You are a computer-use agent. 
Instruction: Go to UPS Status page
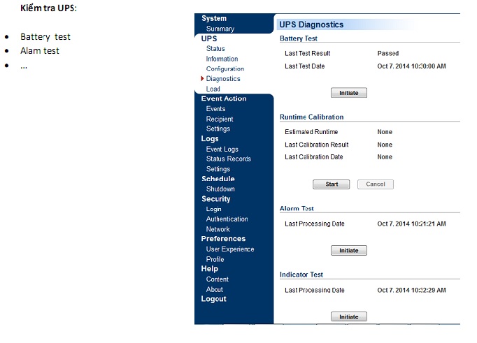click(215, 49)
